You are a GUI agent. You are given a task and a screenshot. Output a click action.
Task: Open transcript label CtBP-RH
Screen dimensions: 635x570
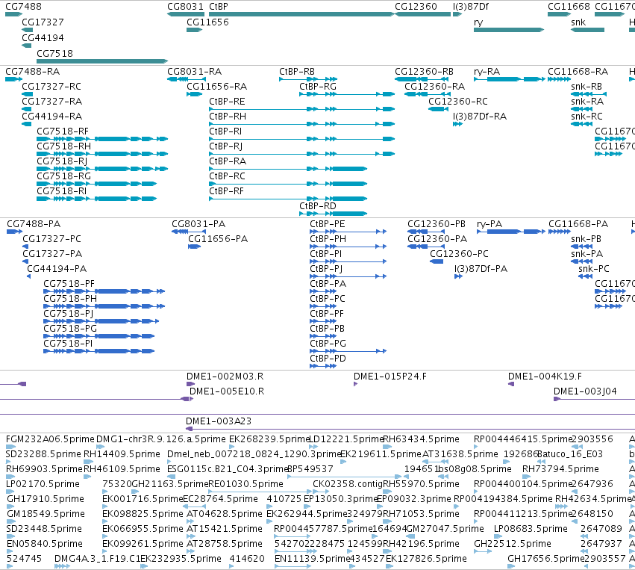228,117
